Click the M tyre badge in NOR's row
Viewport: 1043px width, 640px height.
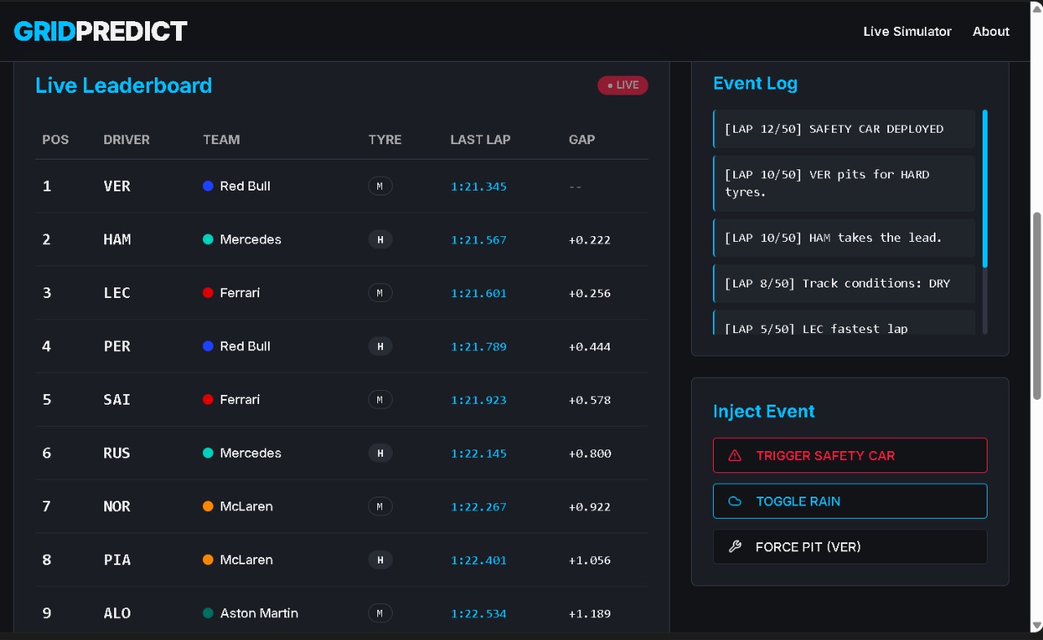(380, 506)
